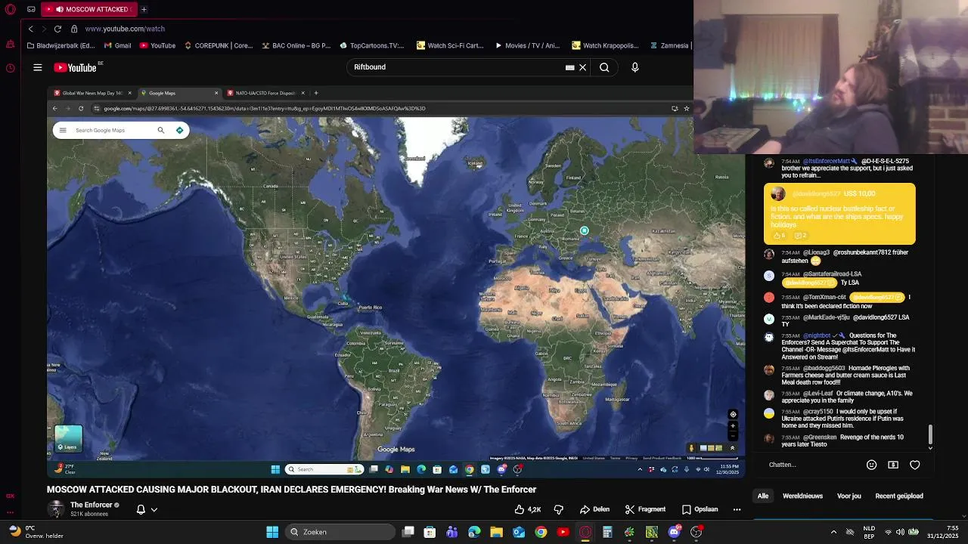The image size is (968, 544).
Task: Open a new Opera browser tab
Action: click(144, 9)
